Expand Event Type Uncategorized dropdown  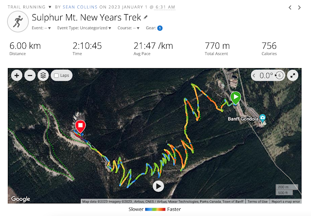coord(84,28)
